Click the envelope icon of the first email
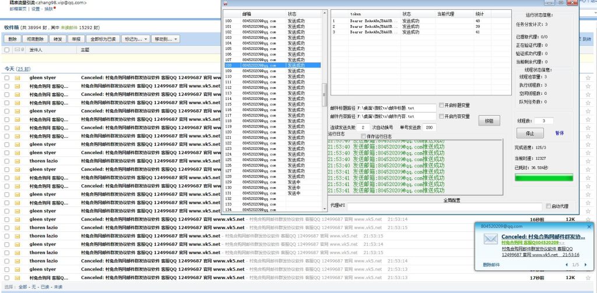The height and width of the screenshot is (293, 597). point(17,77)
